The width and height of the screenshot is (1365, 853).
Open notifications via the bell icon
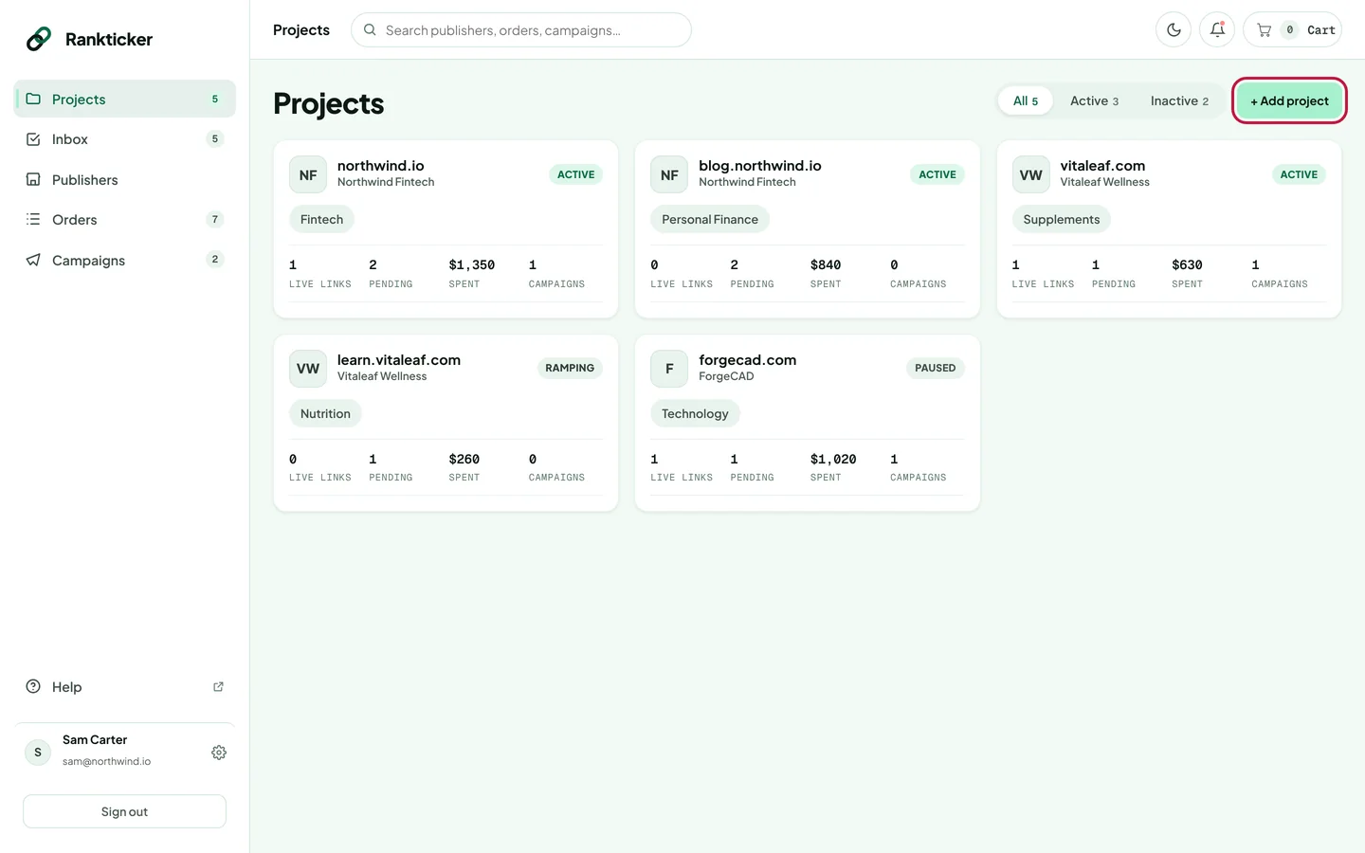(1217, 29)
